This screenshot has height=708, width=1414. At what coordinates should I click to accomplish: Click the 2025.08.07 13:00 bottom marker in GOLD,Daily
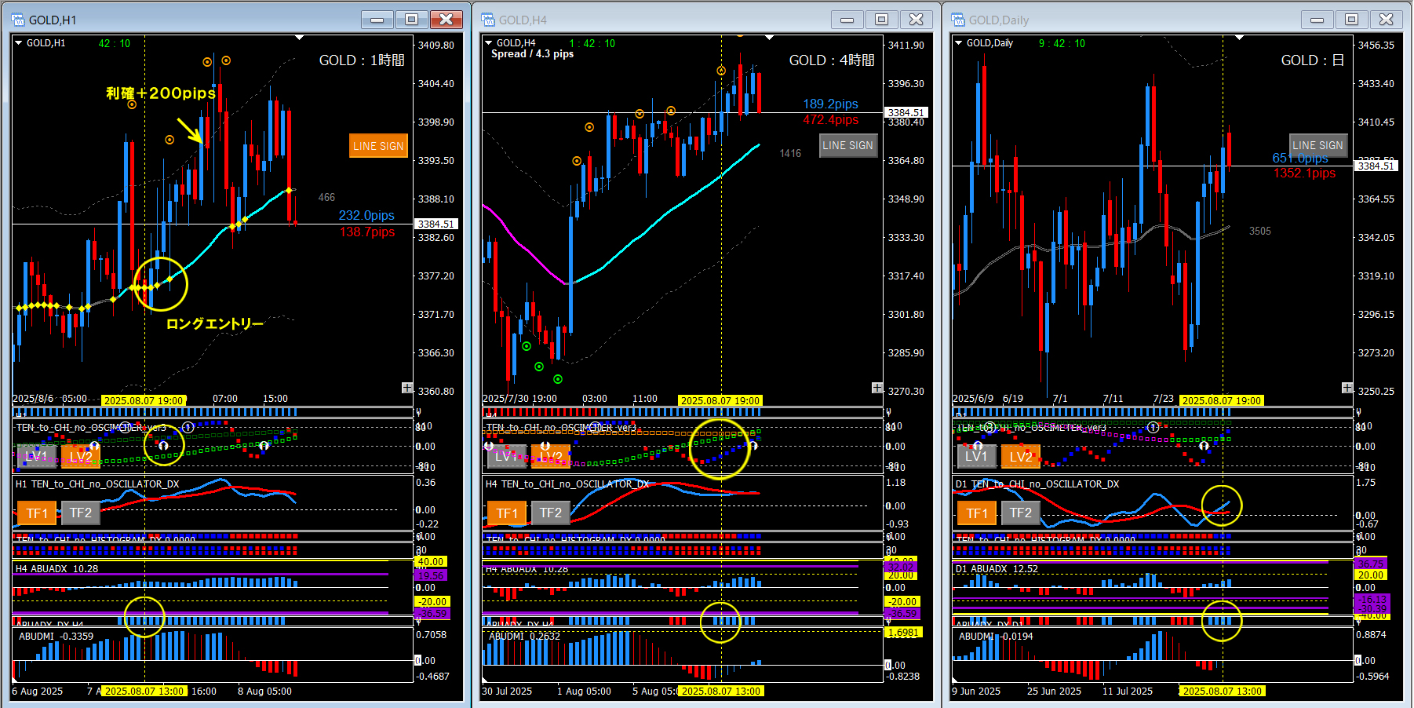(x=1222, y=692)
